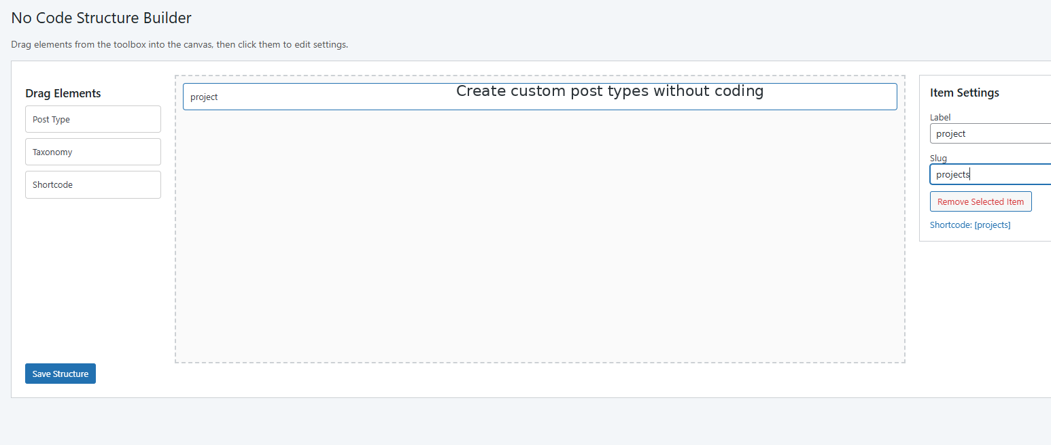Click the Save Structure button
Image resolution: width=1051 pixels, height=445 pixels.
[x=60, y=373]
